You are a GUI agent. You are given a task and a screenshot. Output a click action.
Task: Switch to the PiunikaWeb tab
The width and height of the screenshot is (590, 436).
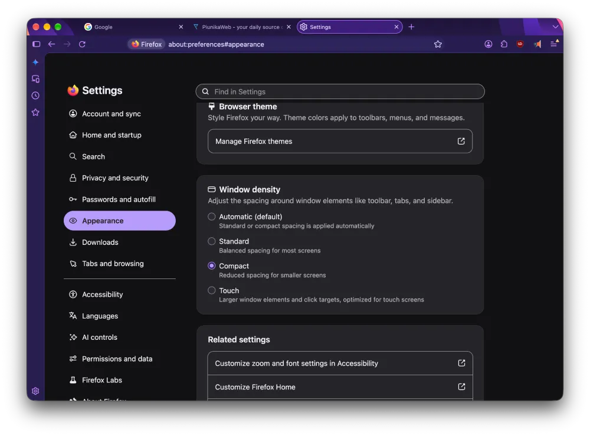[x=241, y=27]
